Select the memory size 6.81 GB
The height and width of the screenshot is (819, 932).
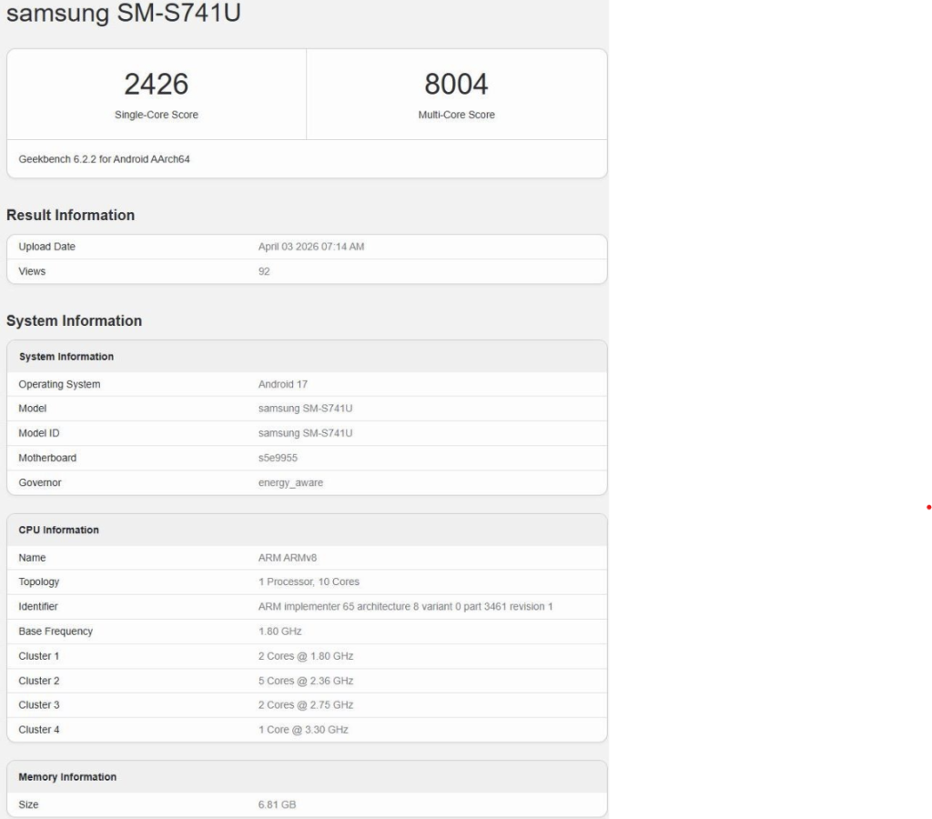[277, 804]
